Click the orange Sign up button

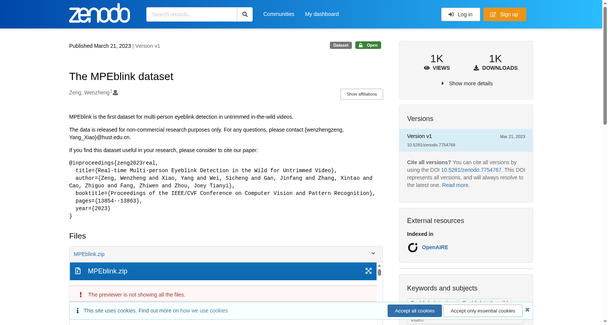pyautogui.click(x=505, y=14)
